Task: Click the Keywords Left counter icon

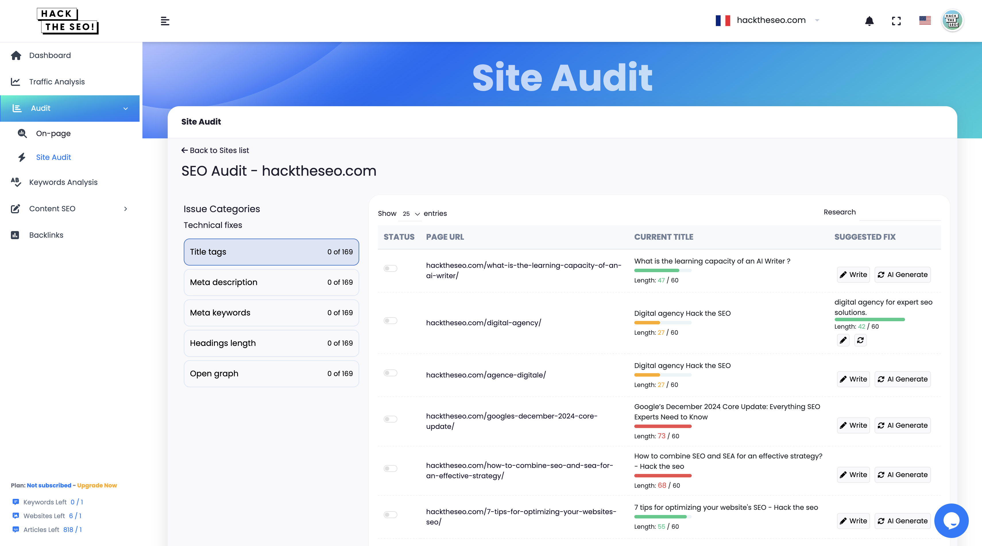Action: point(16,502)
